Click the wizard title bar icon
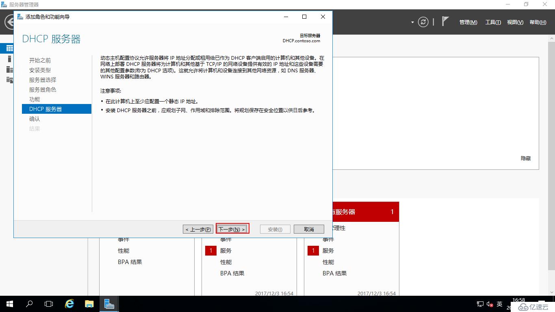The image size is (555, 312). [20, 17]
